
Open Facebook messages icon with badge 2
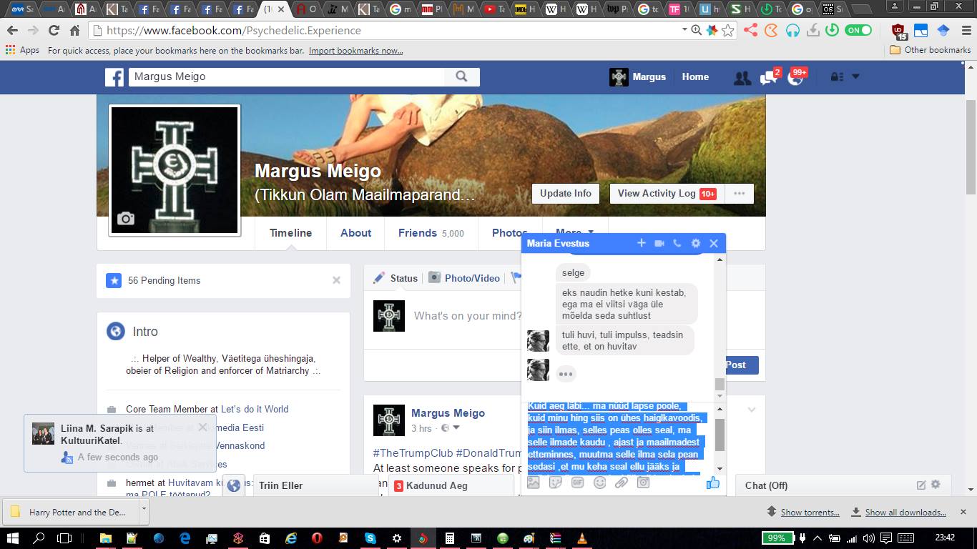tap(769, 77)
